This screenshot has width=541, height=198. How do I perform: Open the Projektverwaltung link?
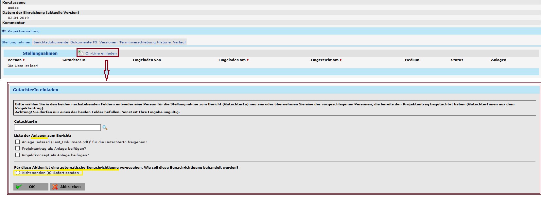tap(24, 31)
